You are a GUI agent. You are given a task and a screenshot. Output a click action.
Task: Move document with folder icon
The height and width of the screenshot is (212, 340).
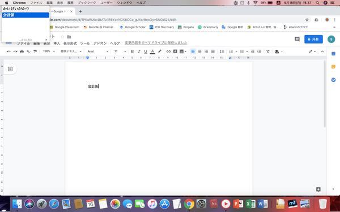(69, 37)
